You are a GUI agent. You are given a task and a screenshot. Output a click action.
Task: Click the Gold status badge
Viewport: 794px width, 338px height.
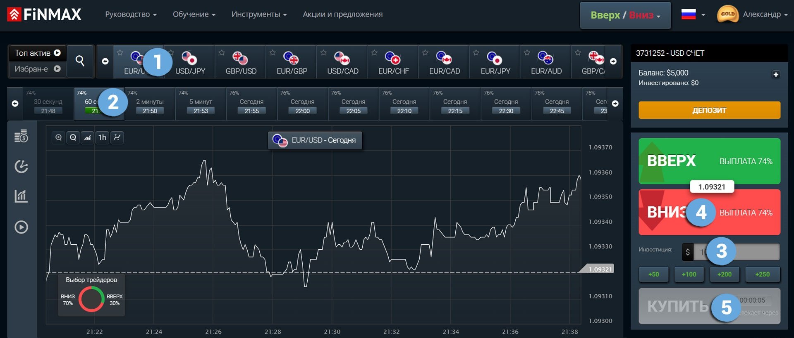(x=727, y=14)
